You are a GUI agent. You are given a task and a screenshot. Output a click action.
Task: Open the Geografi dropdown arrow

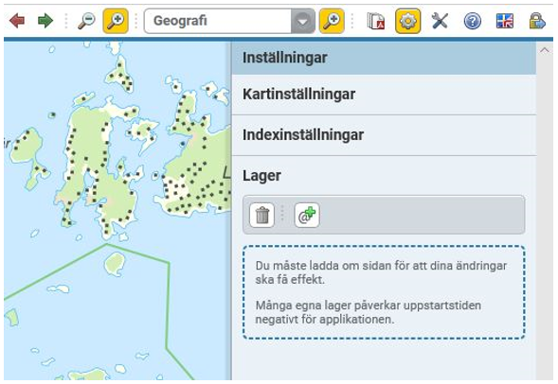coord(303,21)
